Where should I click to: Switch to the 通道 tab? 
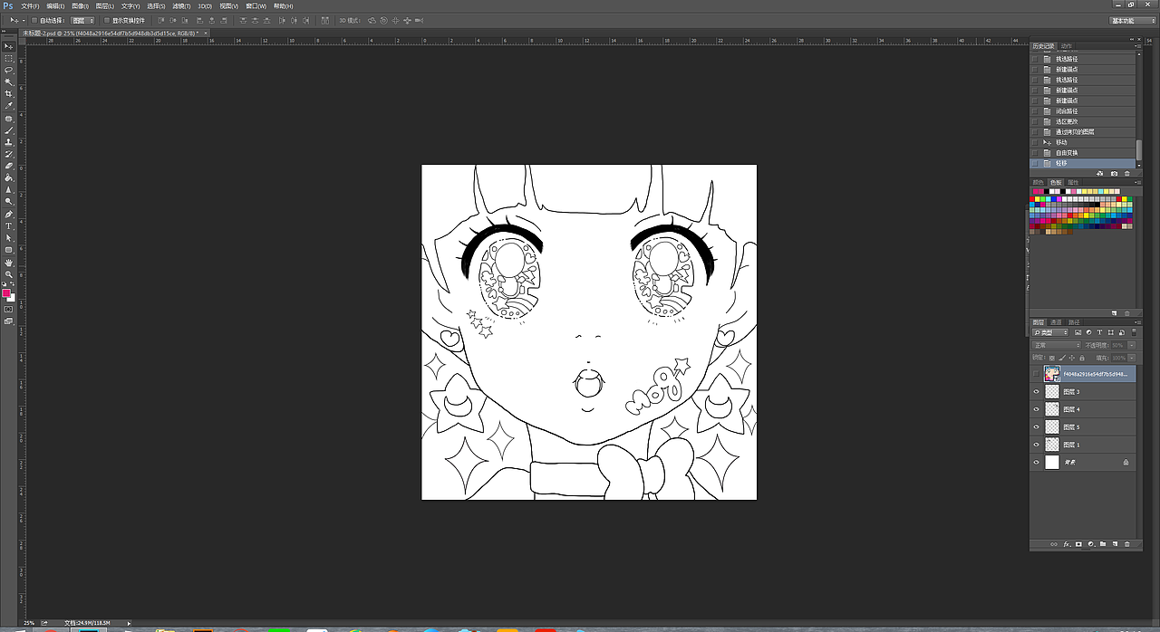(x=1055, y=322)
